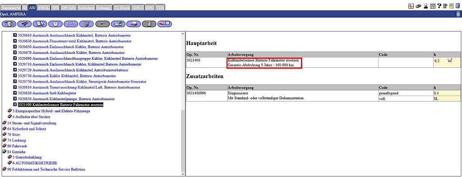Expand 4 Aufladen über Stecker
The height and width of the screenshot is (177, 462).
(10, 117)
